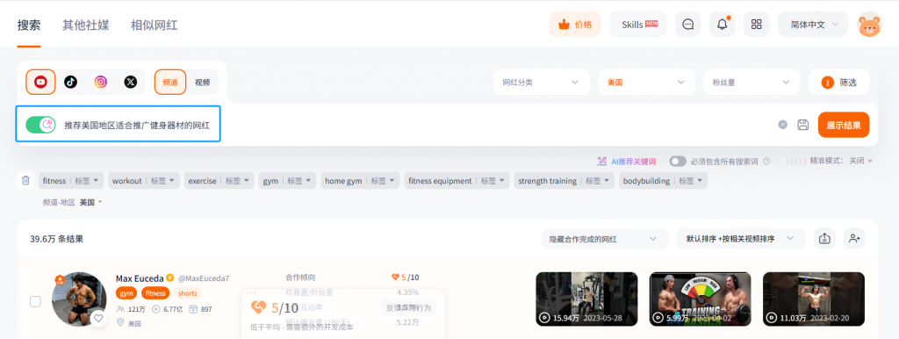The height and width of the screenshot is (339, 899).
Task: Favorite Max Euceda with heart icon
Action: (x=99, y=318)
